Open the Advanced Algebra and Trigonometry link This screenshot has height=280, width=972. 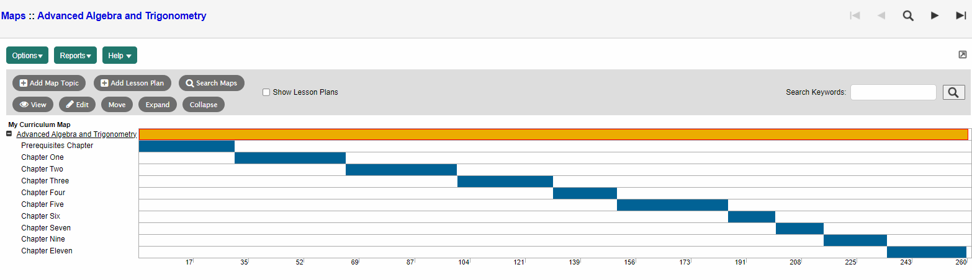click(x=76, y=134)
